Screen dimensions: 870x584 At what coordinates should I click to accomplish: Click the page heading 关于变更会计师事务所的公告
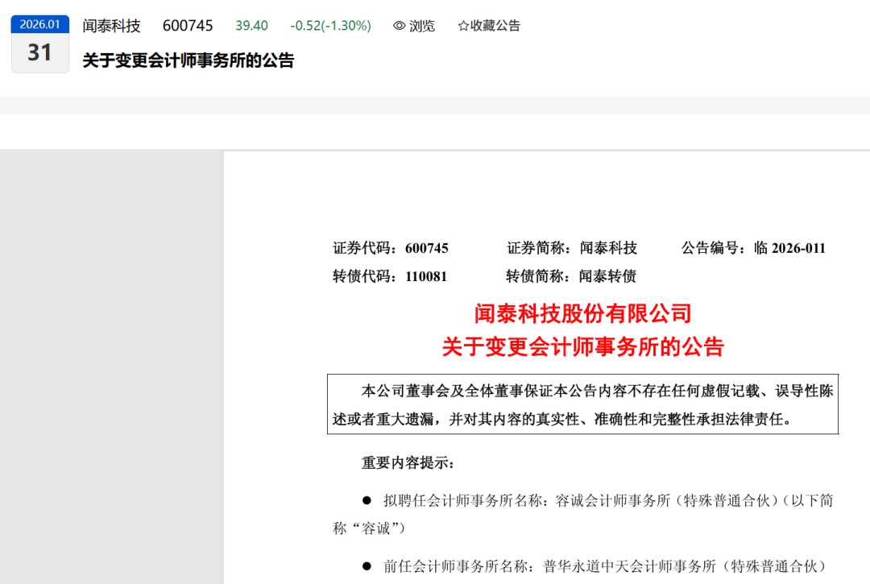[x=188, y=60]
